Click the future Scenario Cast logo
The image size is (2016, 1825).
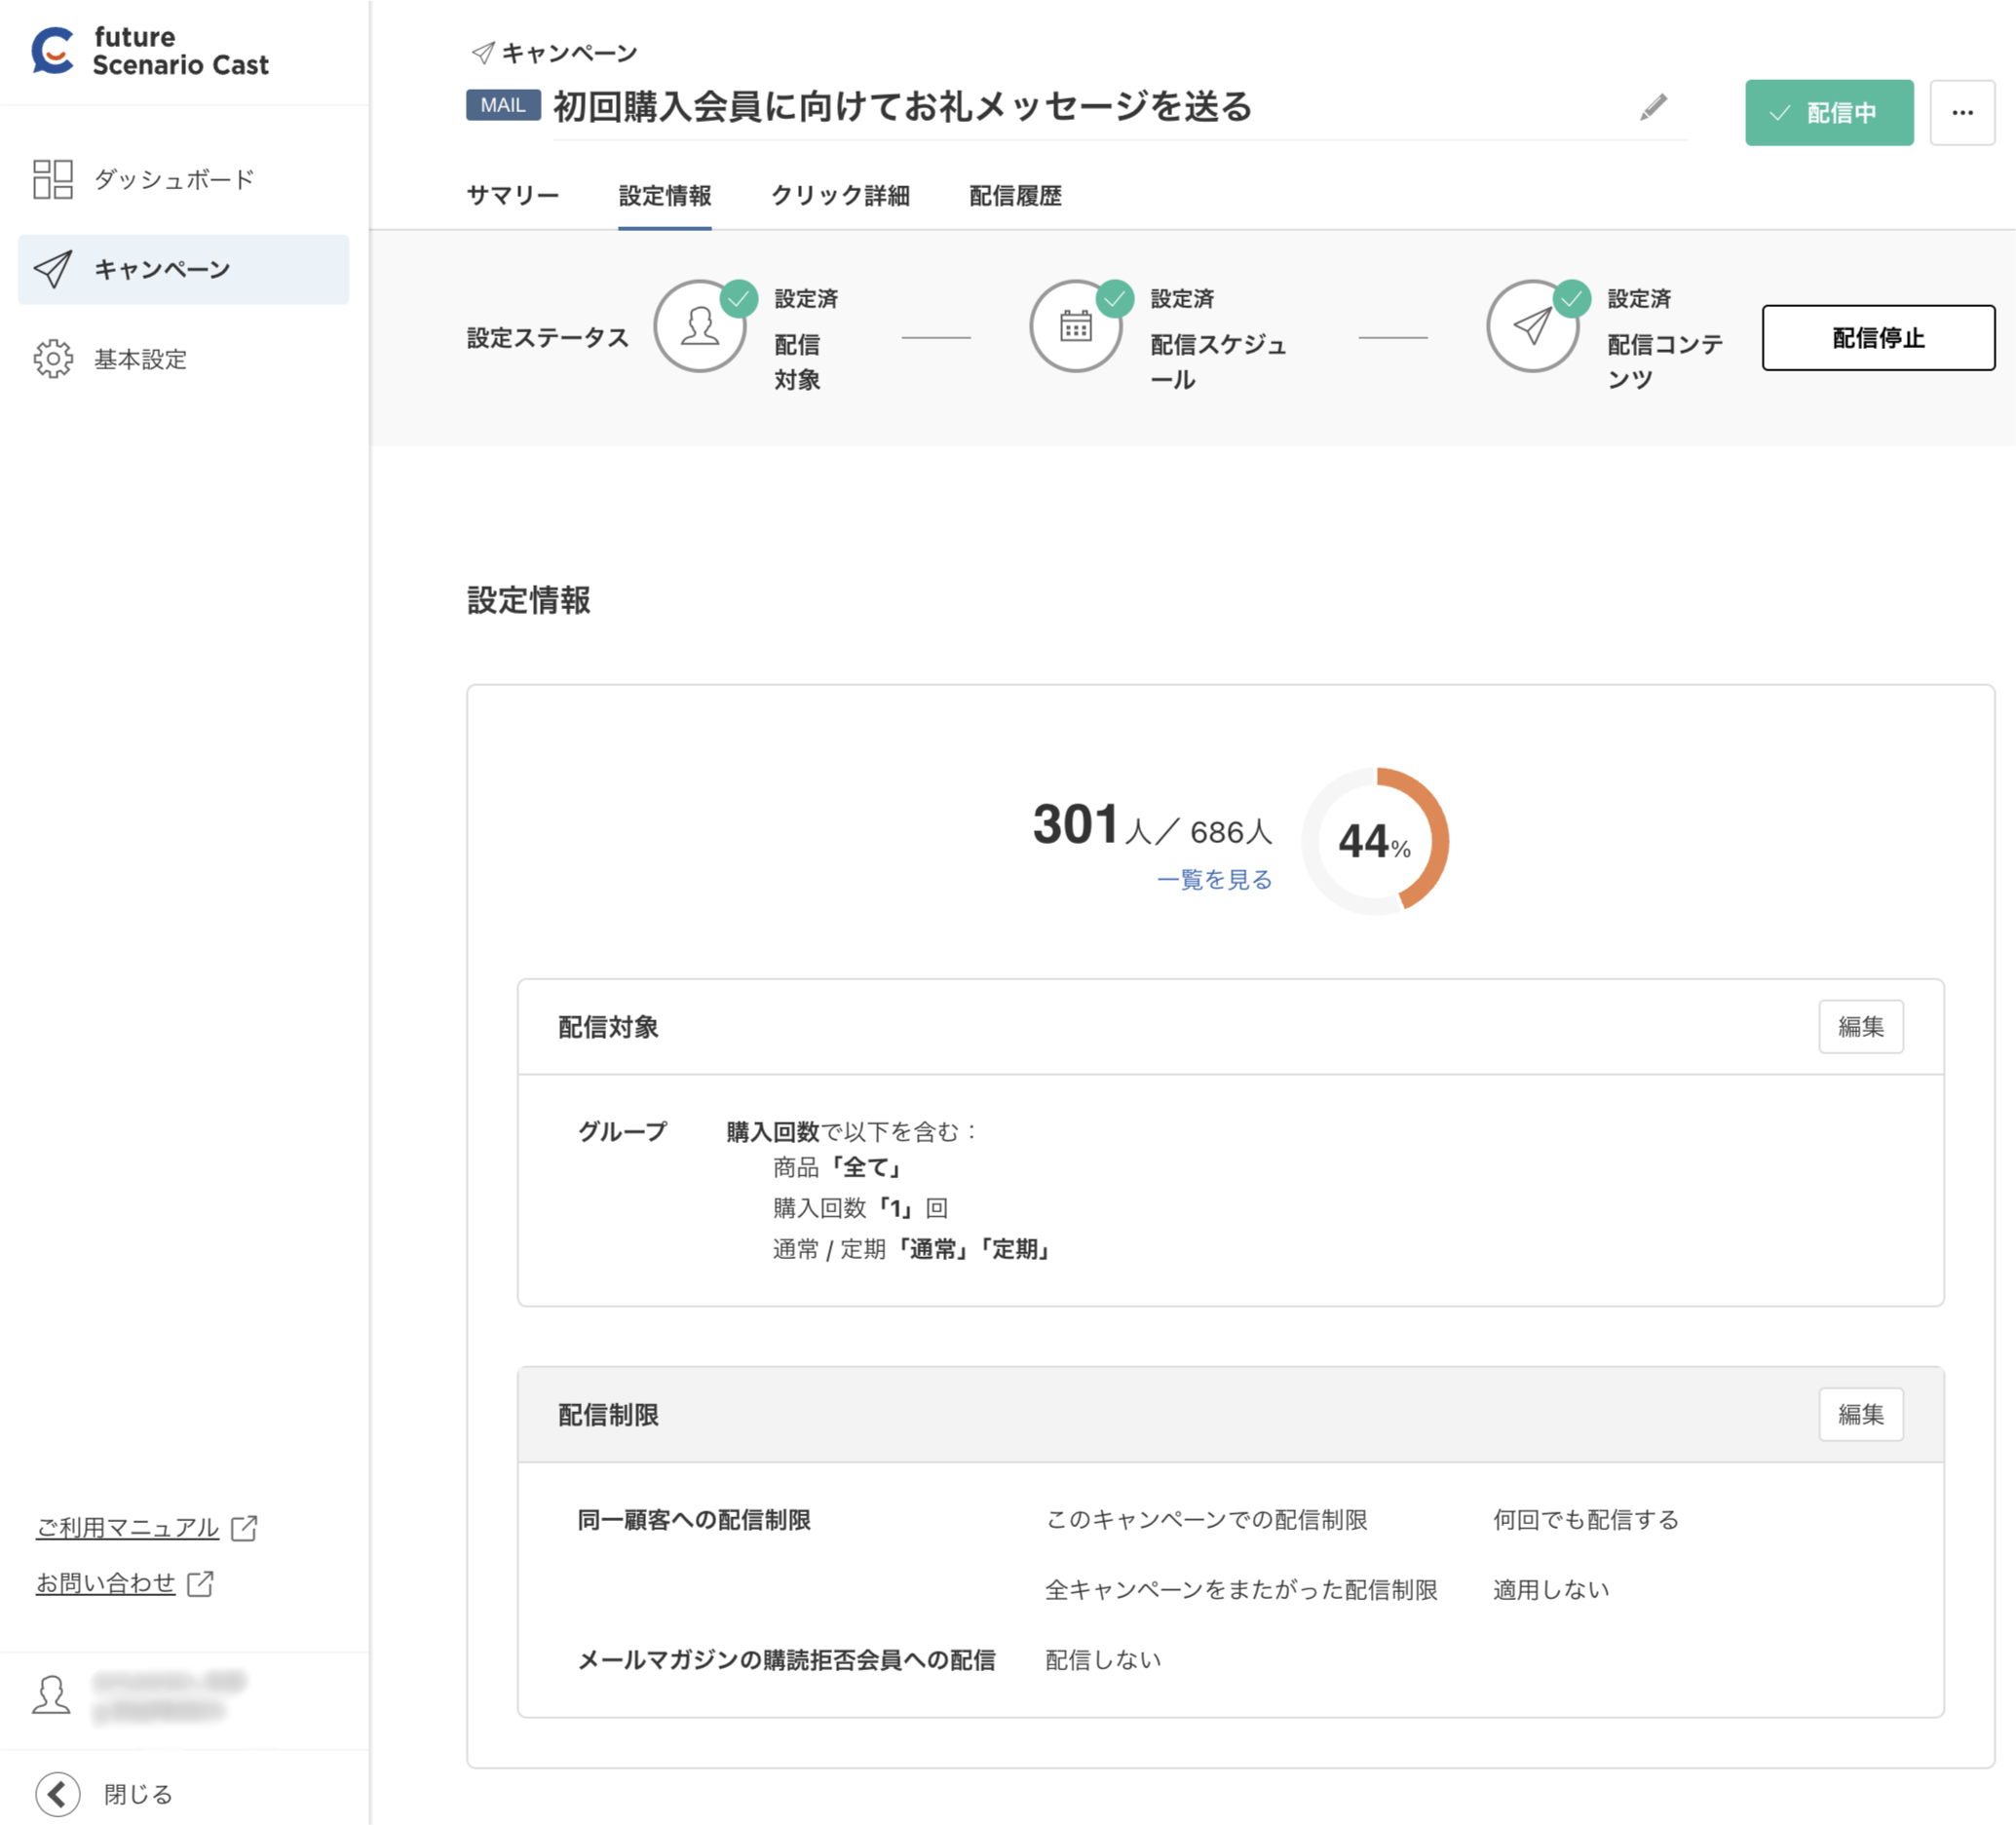pos(150,51)
